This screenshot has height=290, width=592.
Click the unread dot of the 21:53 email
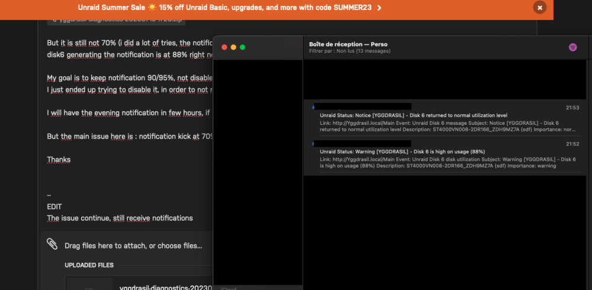313,108
